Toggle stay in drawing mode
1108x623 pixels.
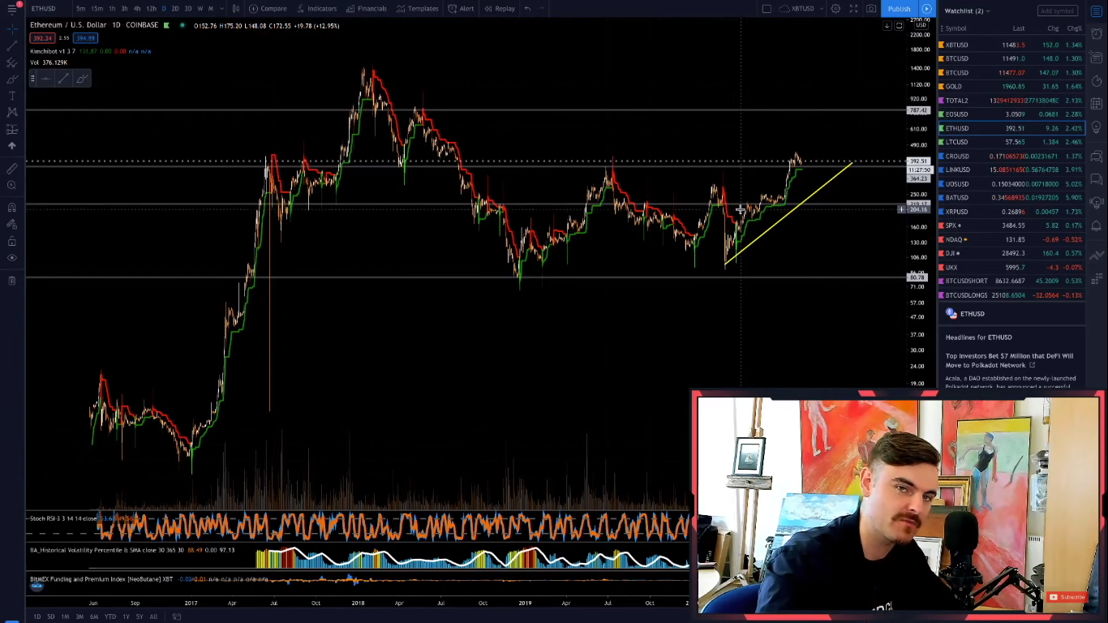click(11, 225)
